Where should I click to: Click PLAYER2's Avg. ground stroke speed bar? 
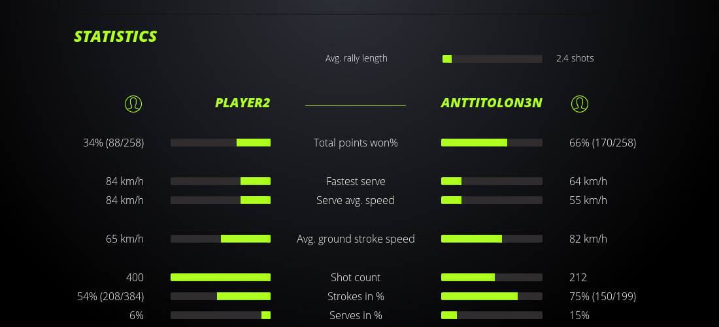pyautogui.click(x=220, y=239)
